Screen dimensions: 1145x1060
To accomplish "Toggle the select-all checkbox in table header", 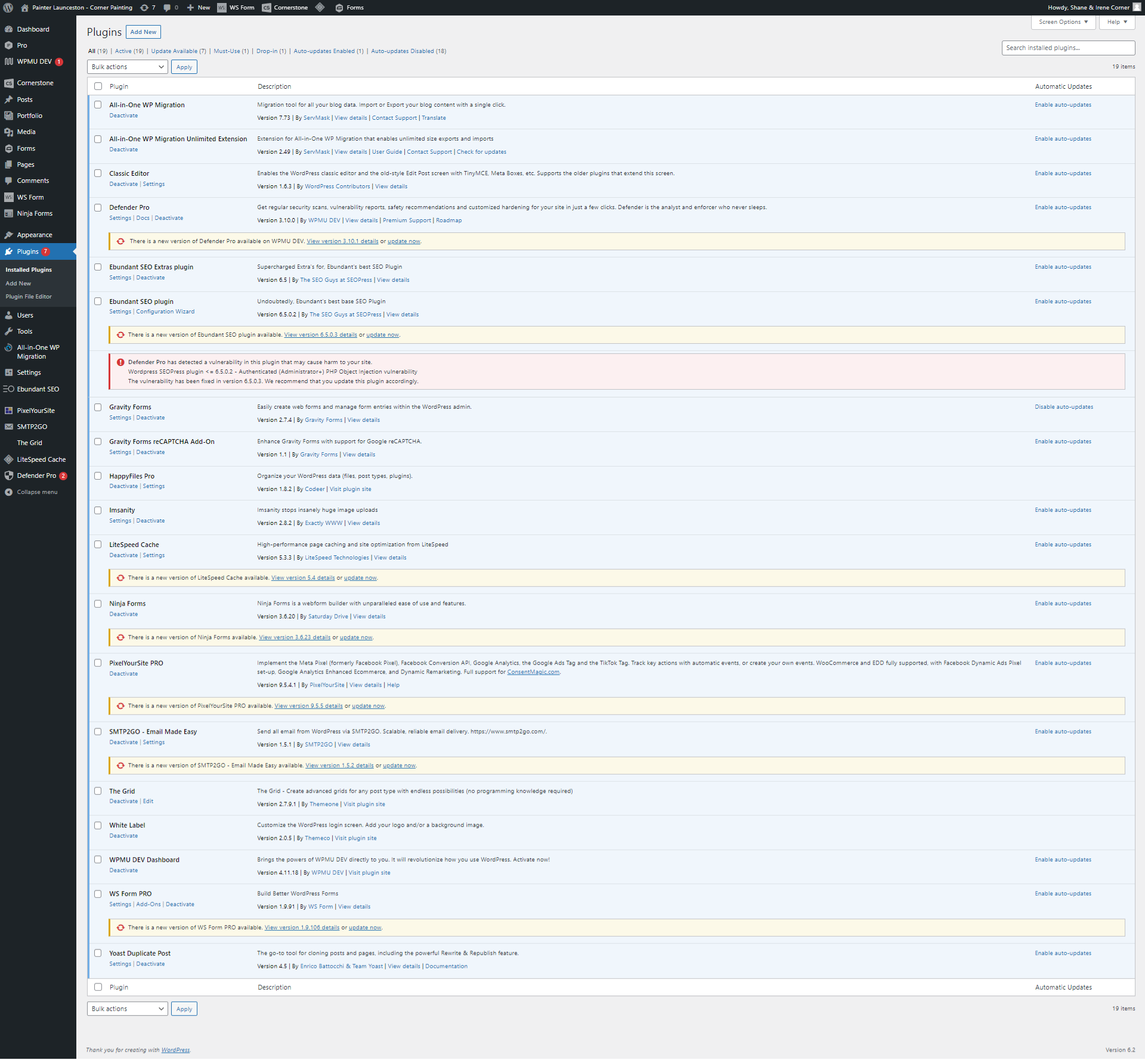I will pos(98,86).
